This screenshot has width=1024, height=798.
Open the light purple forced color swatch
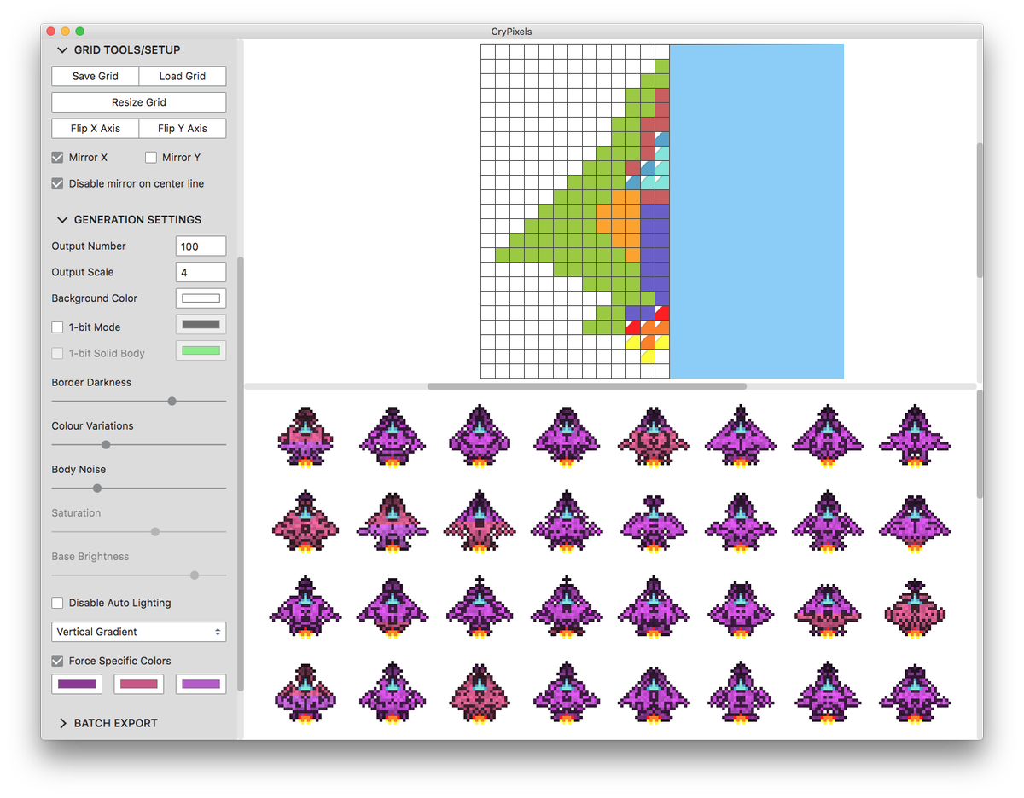pos(201,684)
